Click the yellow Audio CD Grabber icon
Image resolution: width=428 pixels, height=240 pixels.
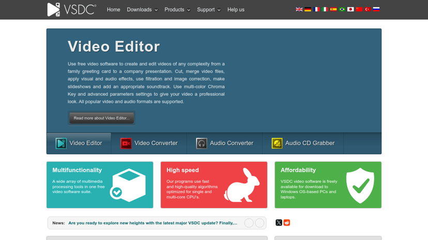pos(277,143)
